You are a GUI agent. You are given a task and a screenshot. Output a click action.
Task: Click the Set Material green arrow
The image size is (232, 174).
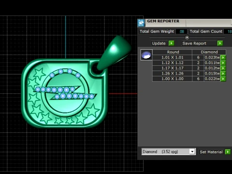[228, 152]
